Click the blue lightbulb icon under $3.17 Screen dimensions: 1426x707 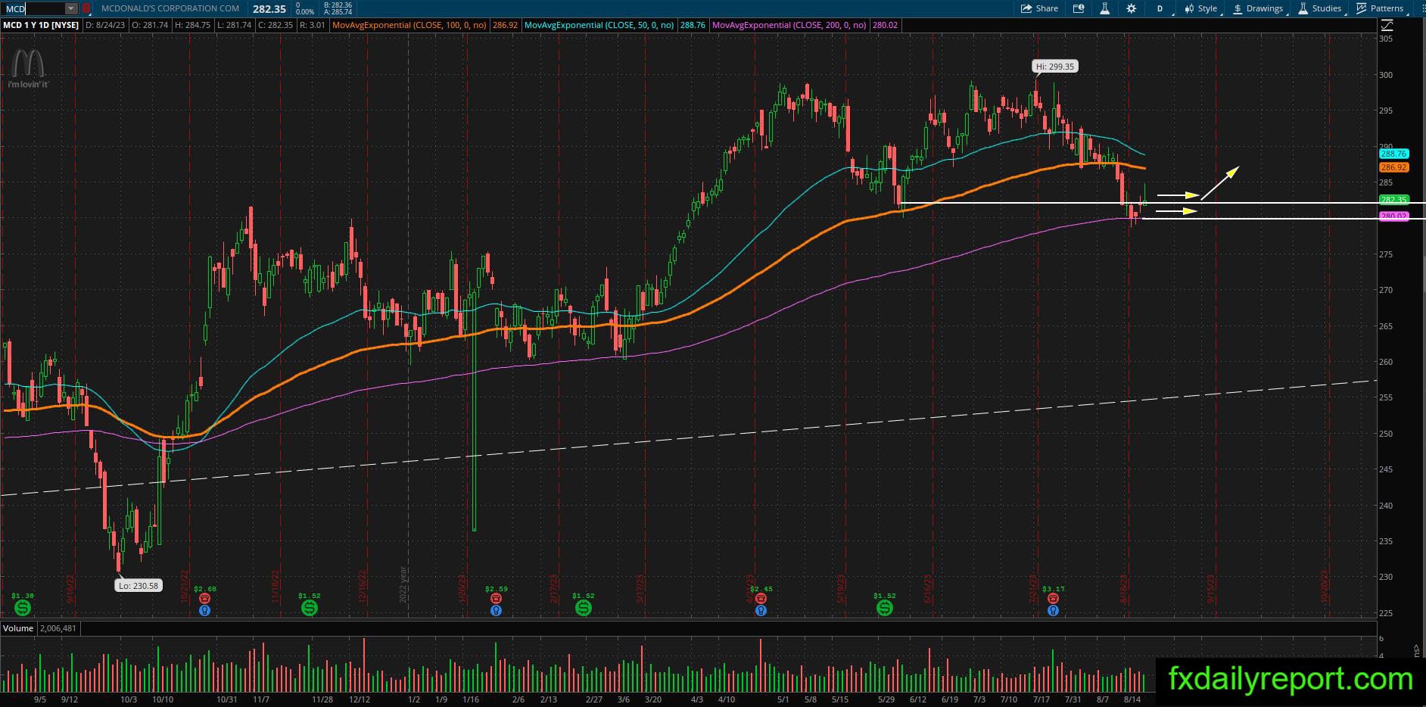(x=1053, y=610)
